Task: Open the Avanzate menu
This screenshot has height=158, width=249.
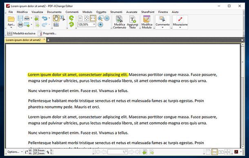Action: [132, 12]
